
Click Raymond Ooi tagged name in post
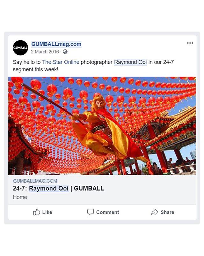click(x=130, y=62)
